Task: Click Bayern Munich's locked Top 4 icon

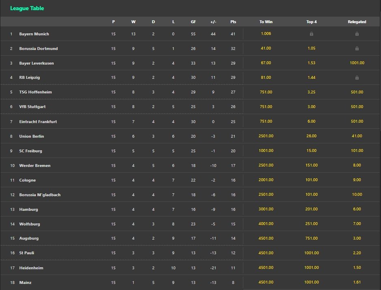Action: 312,34
